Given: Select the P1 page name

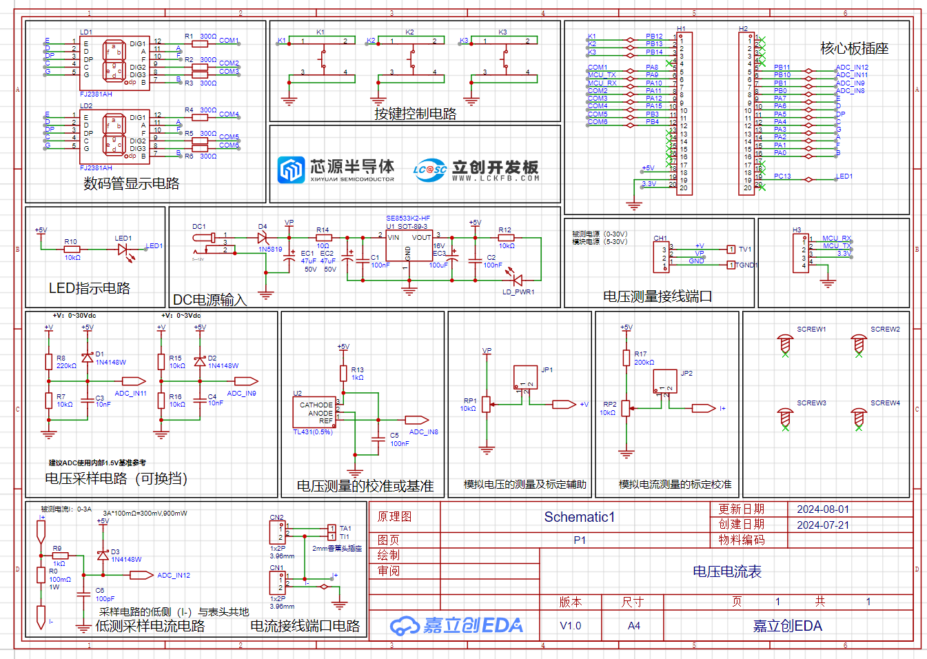Looking at the screenshot, I should pyautogui.click(x=580, y=540).
